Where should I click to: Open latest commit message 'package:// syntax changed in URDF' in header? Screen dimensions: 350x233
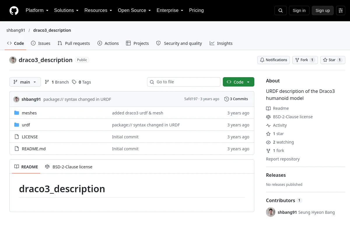pos(77,99)
